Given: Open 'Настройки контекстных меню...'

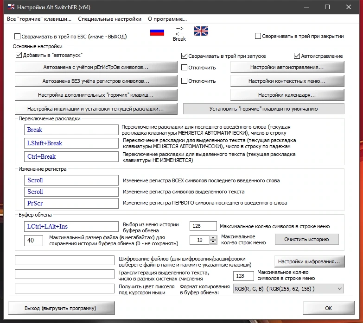Looking at the screenshot, I should (x=287, y=81).
